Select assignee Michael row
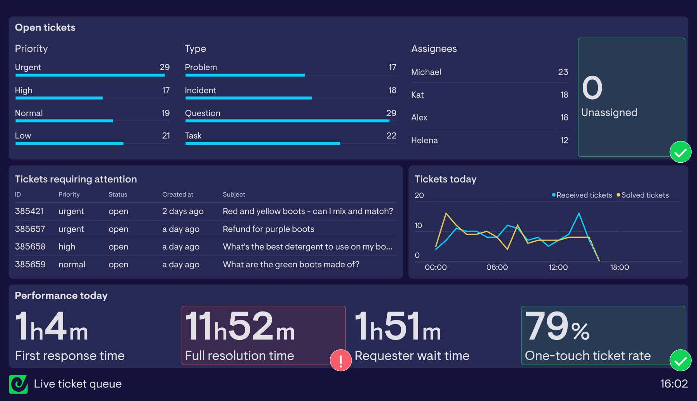 click(x=489, y=72)
